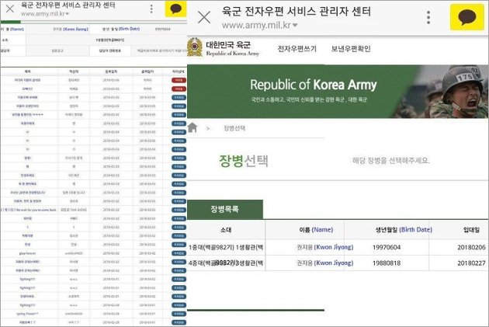This screenshot has height=327, width=489.
Task: Open the 'wait for you to come back' letter
Action: (x=29, y=210)
